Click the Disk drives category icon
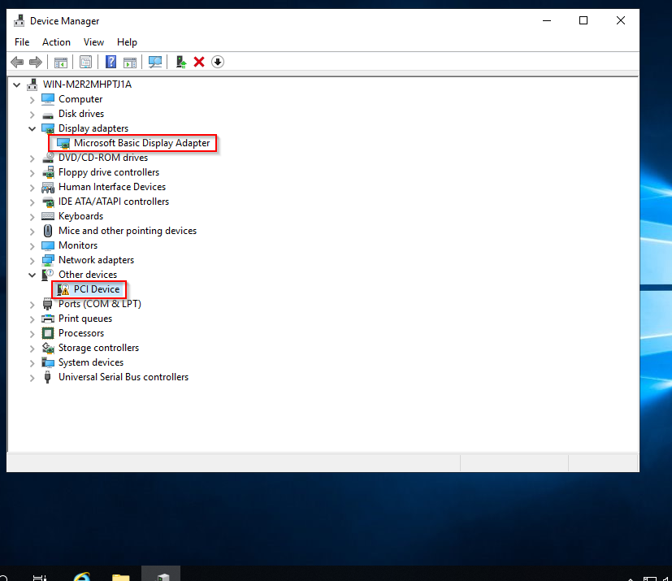Viewport: 672px width, 581px height. (48, 115)
